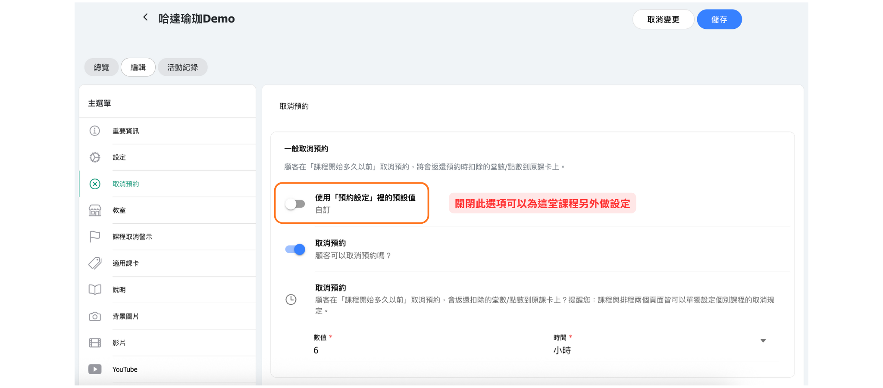
Task: Click the 說明 book icon
Action: tap(95, 290)
